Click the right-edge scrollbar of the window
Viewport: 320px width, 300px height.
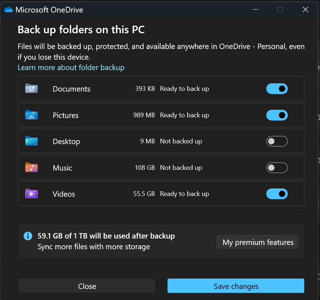pyautogui.click(x=318, y=150)
